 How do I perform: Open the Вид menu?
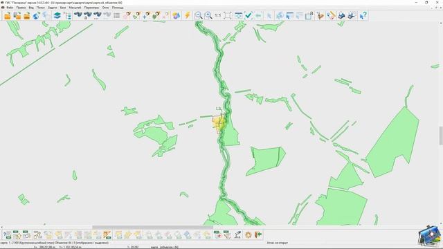[31, 8]
